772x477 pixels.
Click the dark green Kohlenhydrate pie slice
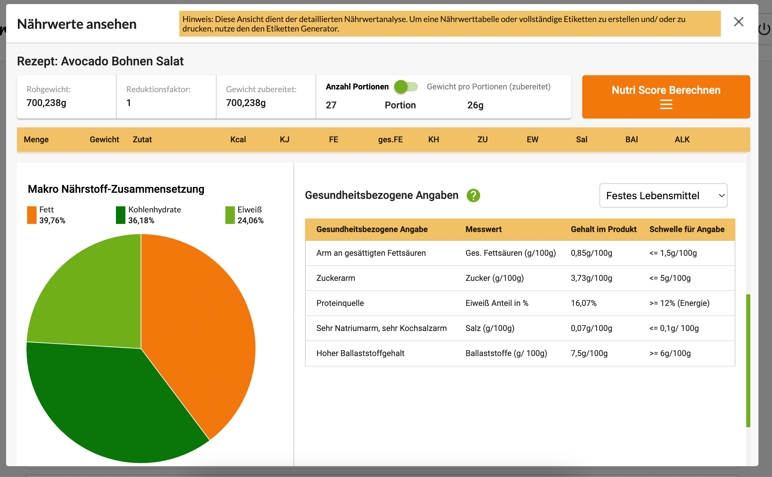108,403
